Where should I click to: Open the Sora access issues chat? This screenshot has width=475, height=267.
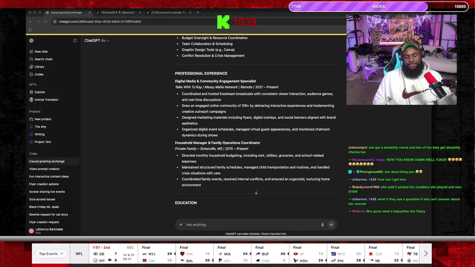point(42,199)
